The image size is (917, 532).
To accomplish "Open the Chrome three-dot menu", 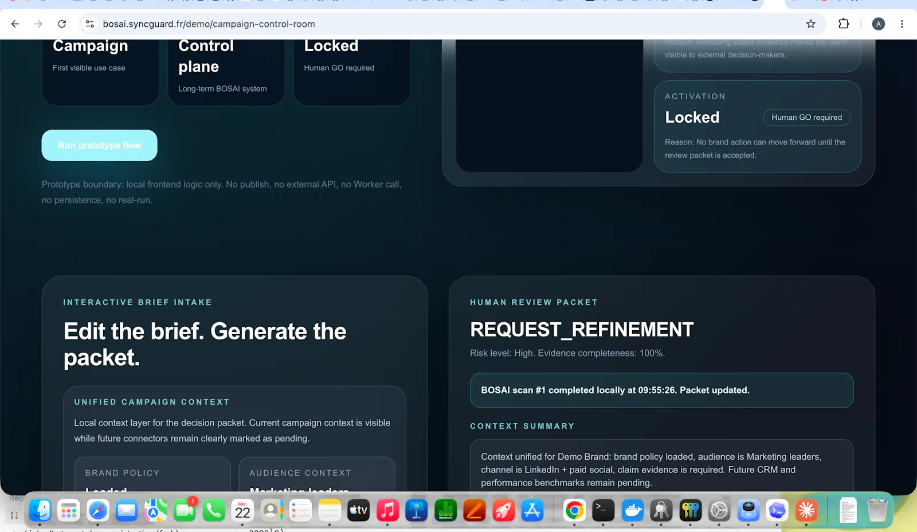I will 902,24.
